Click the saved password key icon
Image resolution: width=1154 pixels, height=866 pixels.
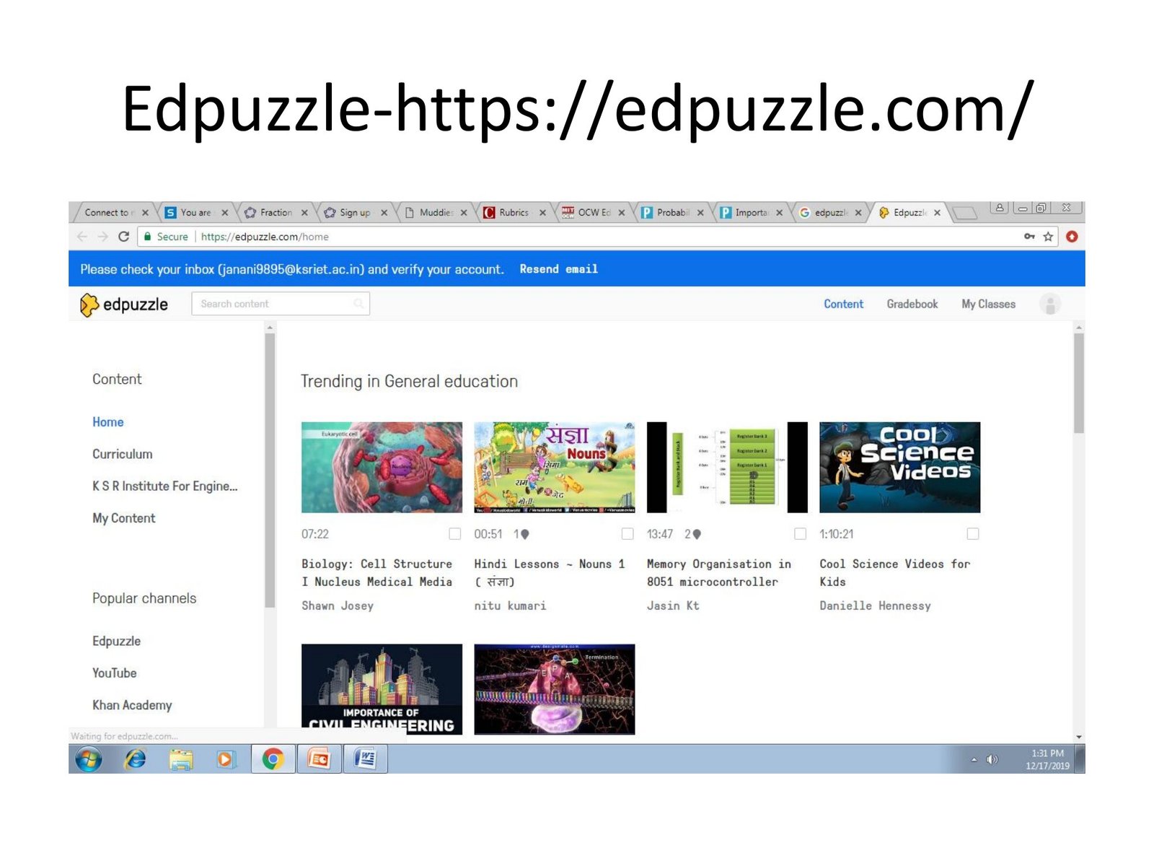1029,237
